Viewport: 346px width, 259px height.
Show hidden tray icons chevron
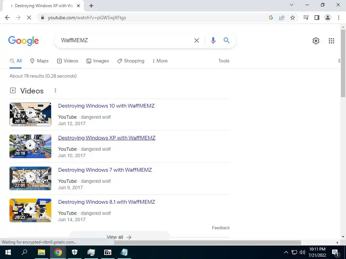[x=286, y=252]
